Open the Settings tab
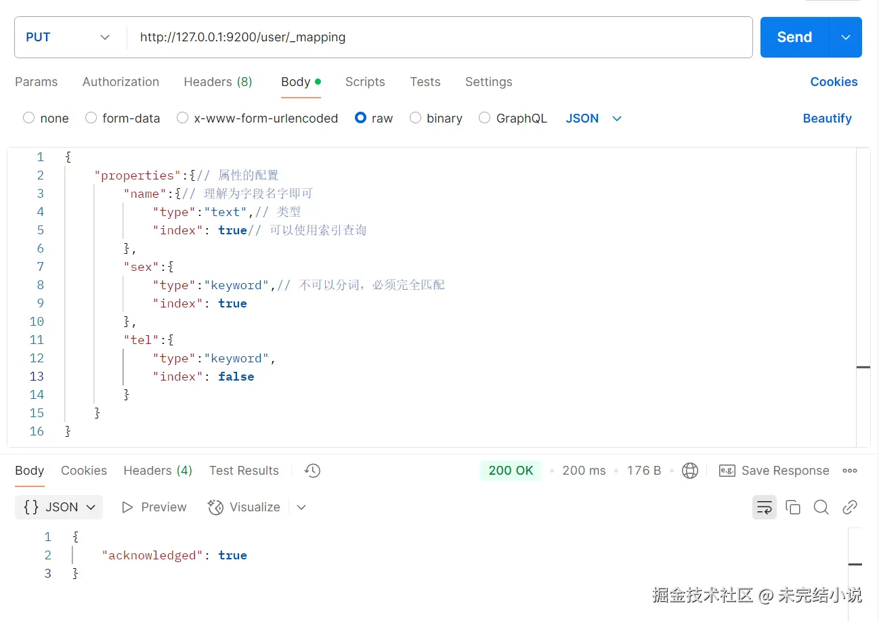879x621 pixels. [x=488, y=82]
